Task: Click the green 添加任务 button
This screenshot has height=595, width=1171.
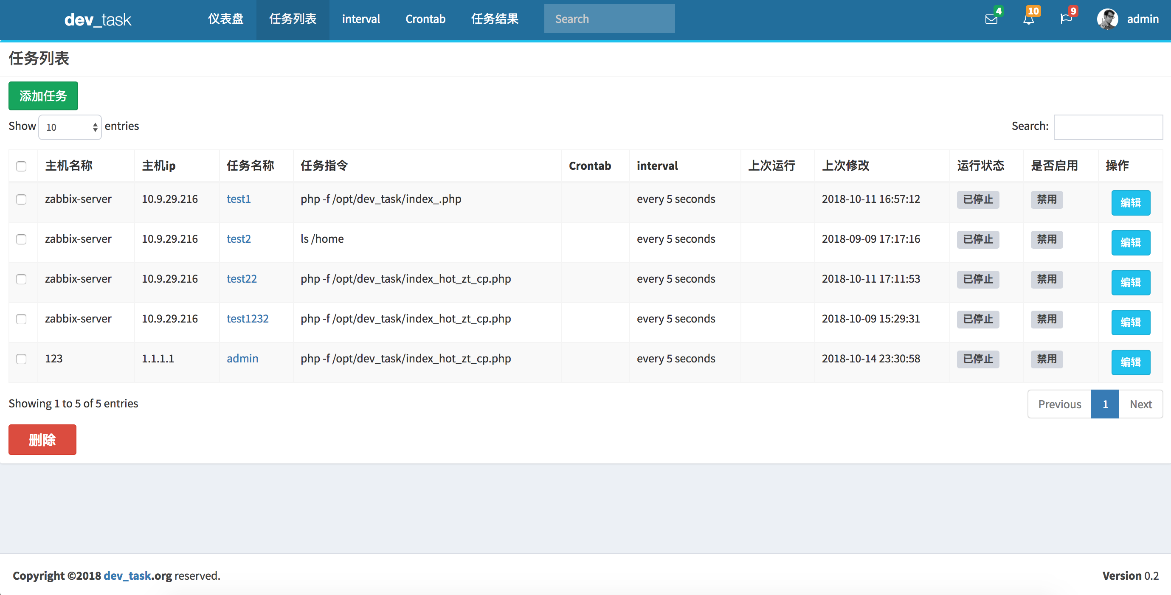Action: (x=43, y=96)
